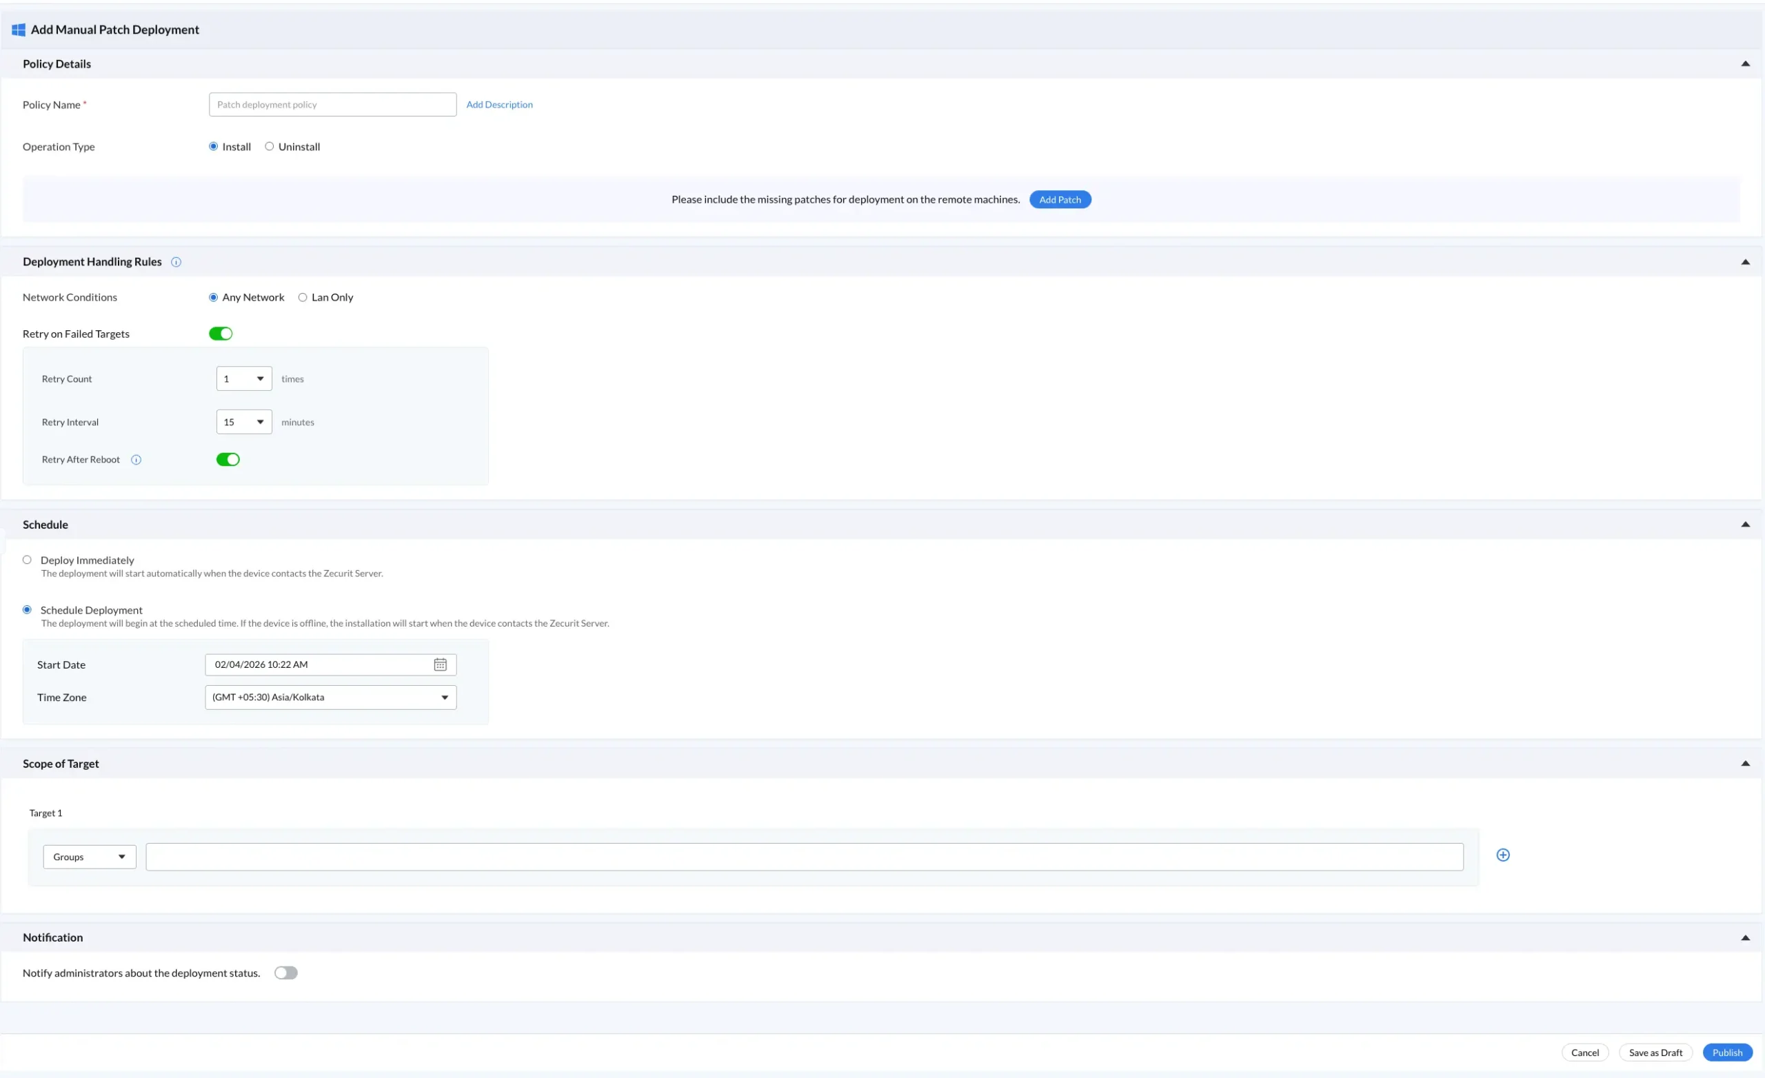
Task: Enable administrator notification toggle
Action: pos(286,973)
